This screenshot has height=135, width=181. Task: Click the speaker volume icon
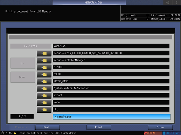(x=168, y=2)
